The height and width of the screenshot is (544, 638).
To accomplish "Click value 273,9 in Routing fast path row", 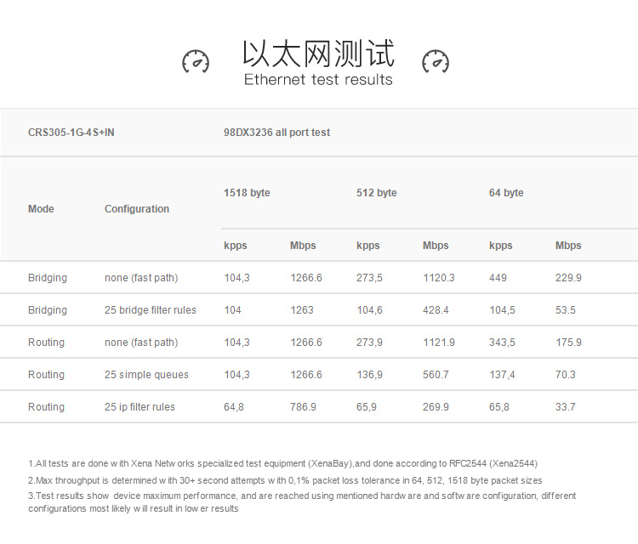I will point(369,343).
